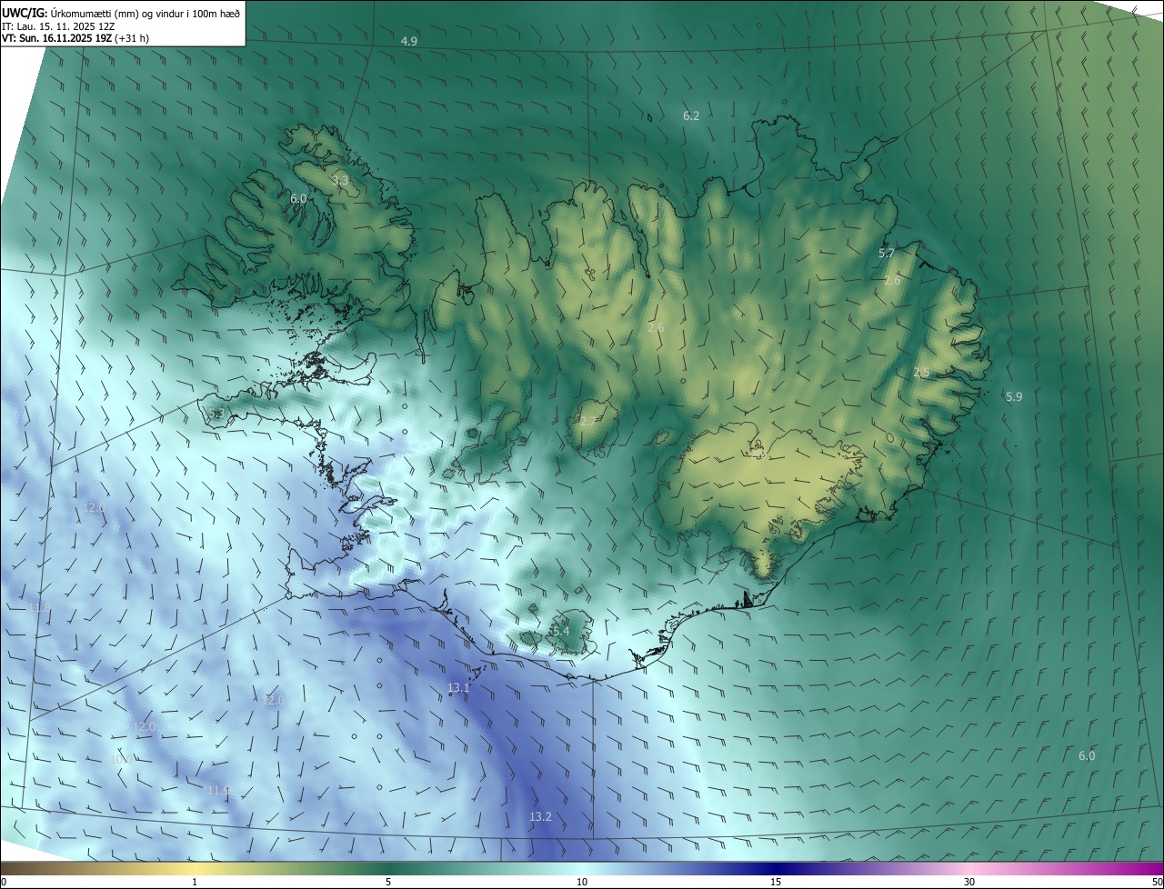Click the 6.2 precipitation label north of Iceland
1164x889 pixels.
coord(691,115)
